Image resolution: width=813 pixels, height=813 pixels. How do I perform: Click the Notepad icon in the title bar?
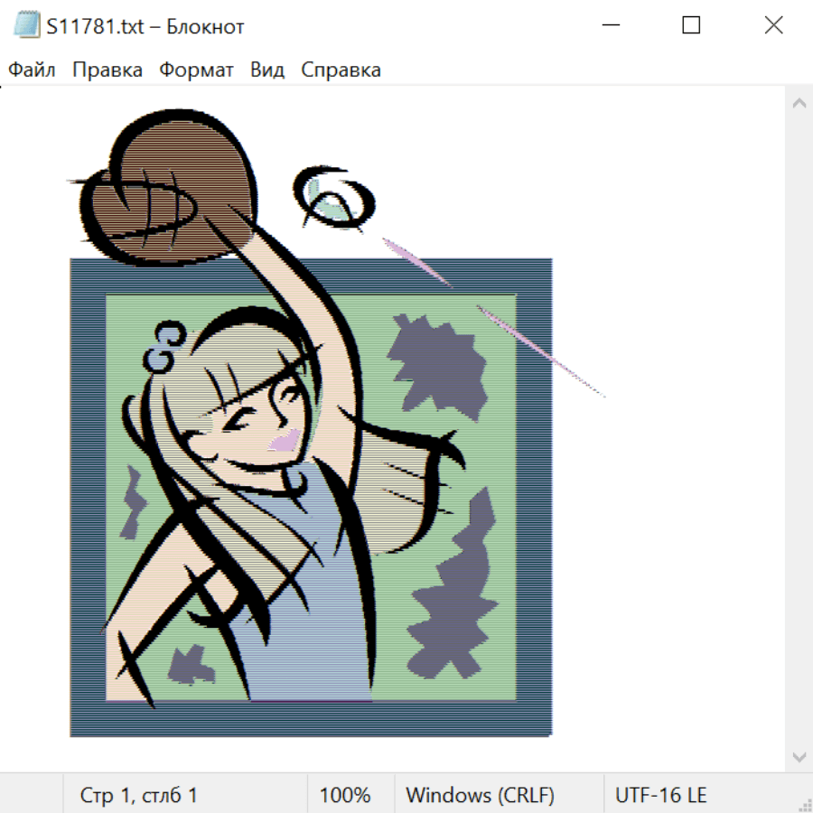pos(26,25)
